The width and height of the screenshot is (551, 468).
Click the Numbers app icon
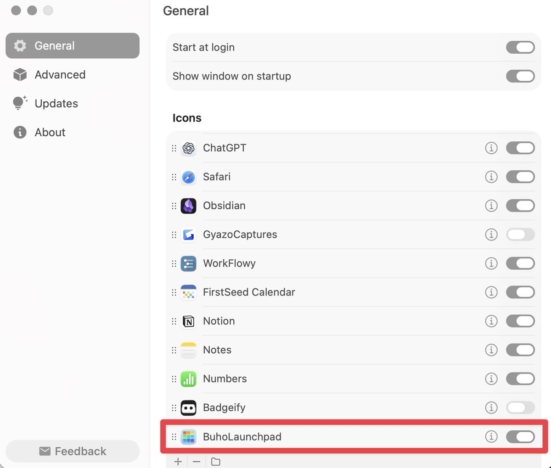pyautogui.click(x=189, y=379)
